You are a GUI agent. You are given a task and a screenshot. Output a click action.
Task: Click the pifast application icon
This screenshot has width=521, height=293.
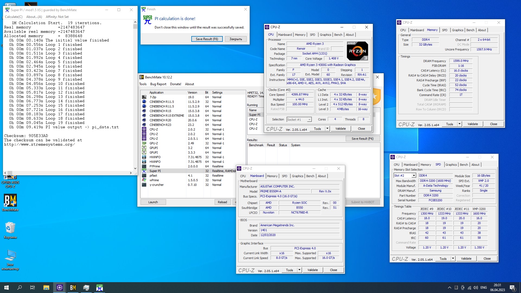[x=144, y=176]
